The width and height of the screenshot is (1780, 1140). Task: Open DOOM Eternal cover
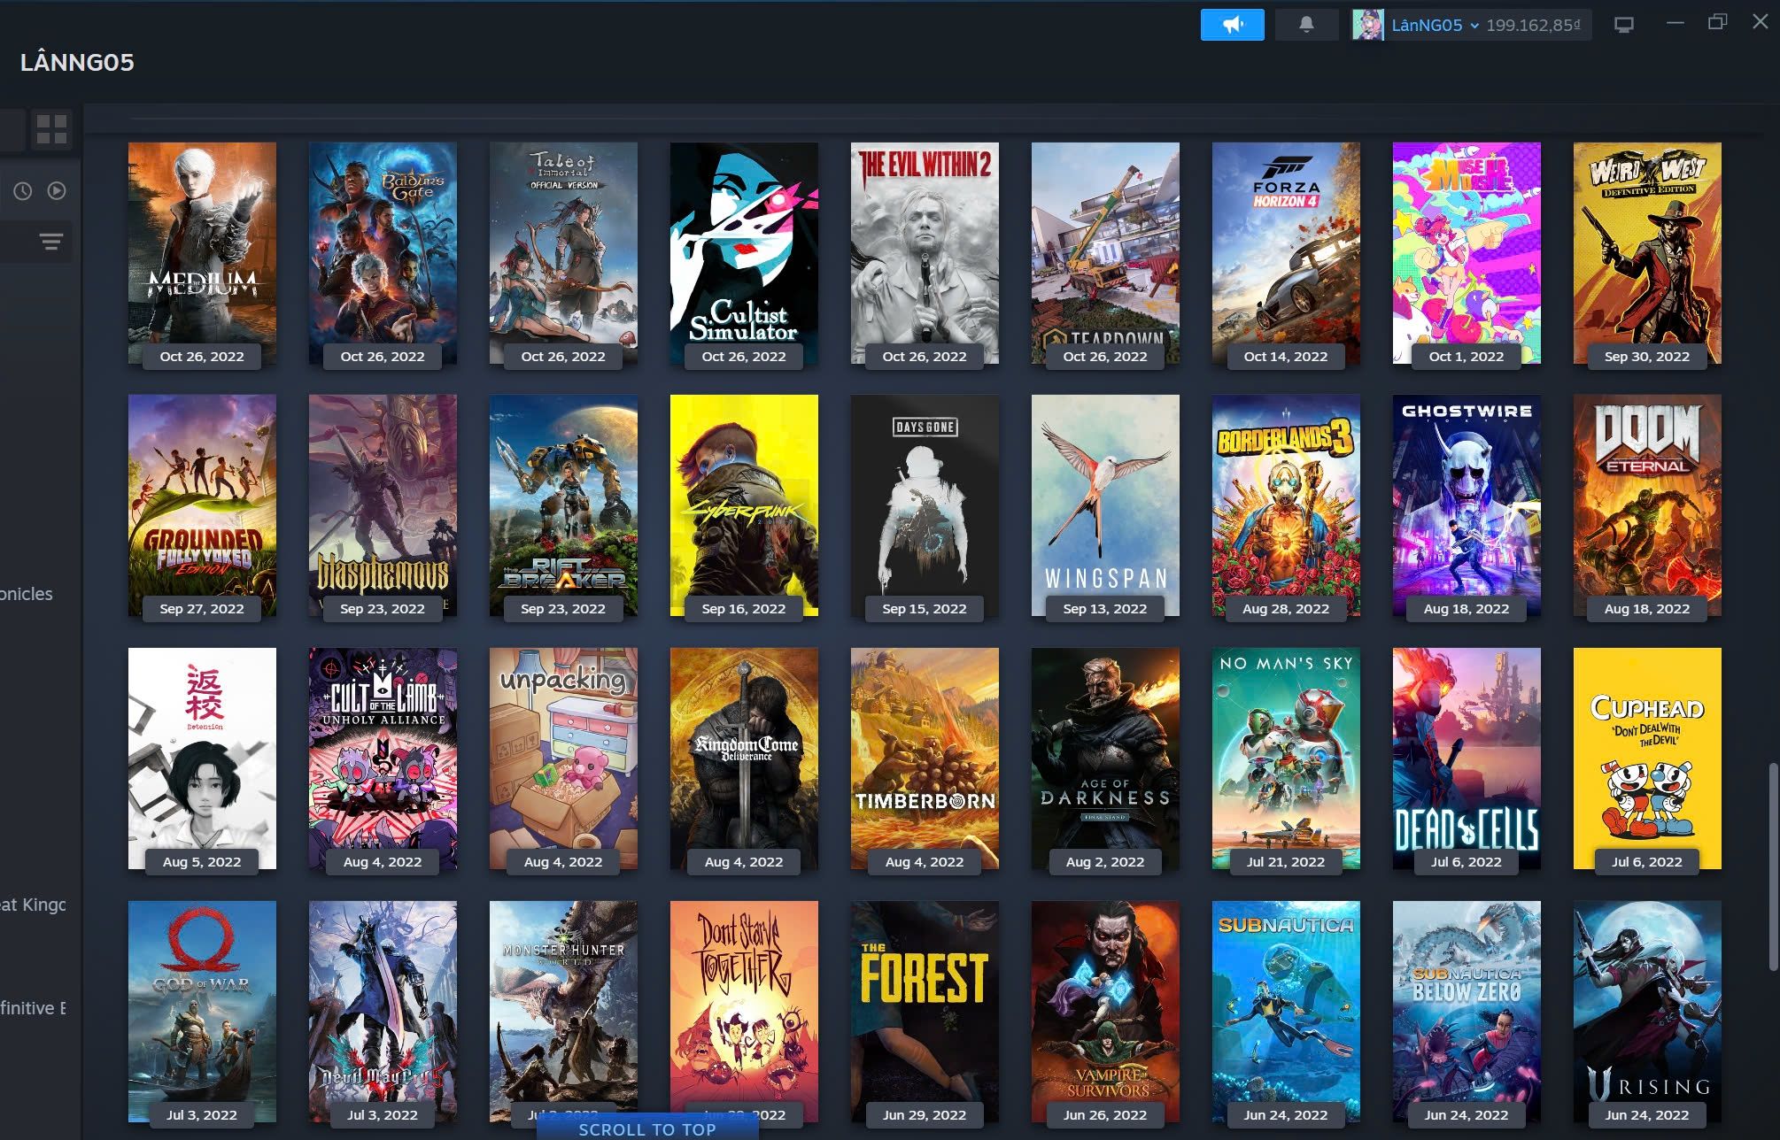click(x=1647, y=505)
